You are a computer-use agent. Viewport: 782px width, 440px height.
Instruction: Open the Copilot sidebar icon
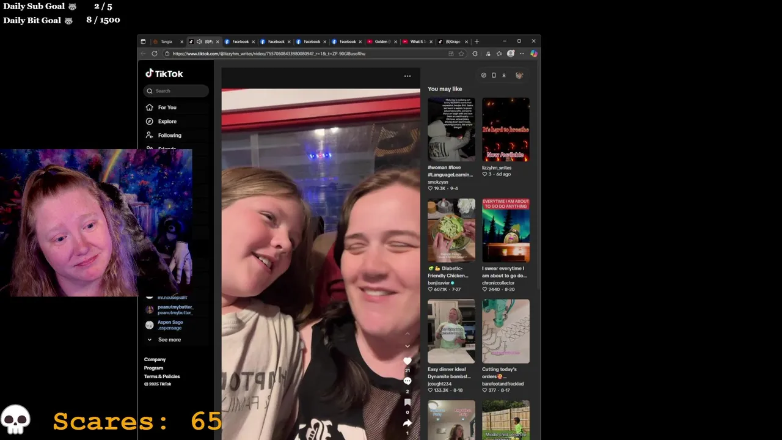533,54
